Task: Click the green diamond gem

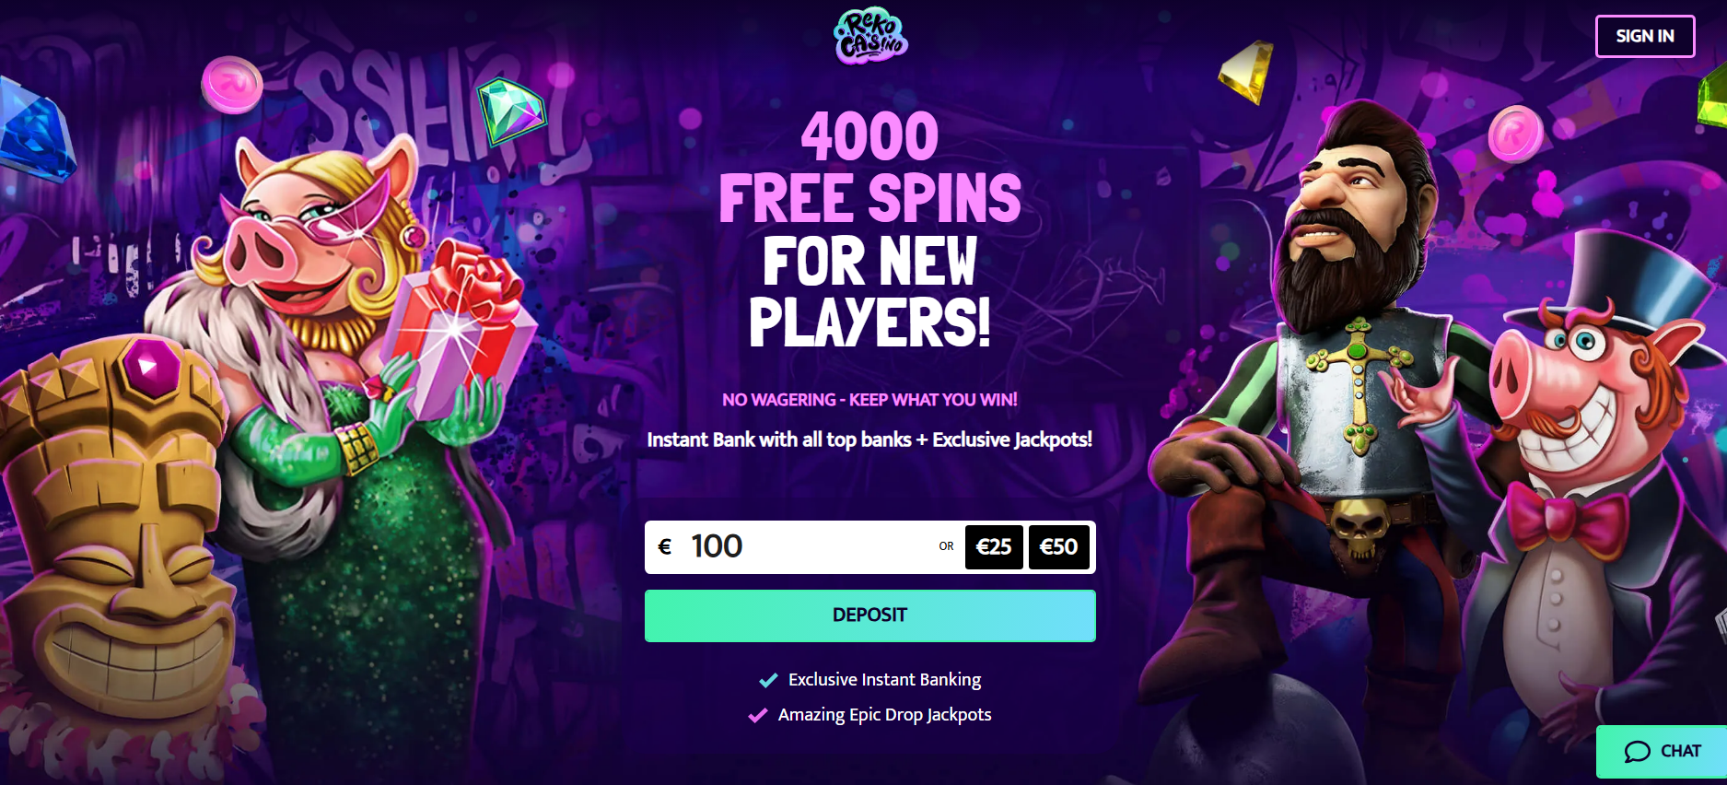Action: click(511, 110)
